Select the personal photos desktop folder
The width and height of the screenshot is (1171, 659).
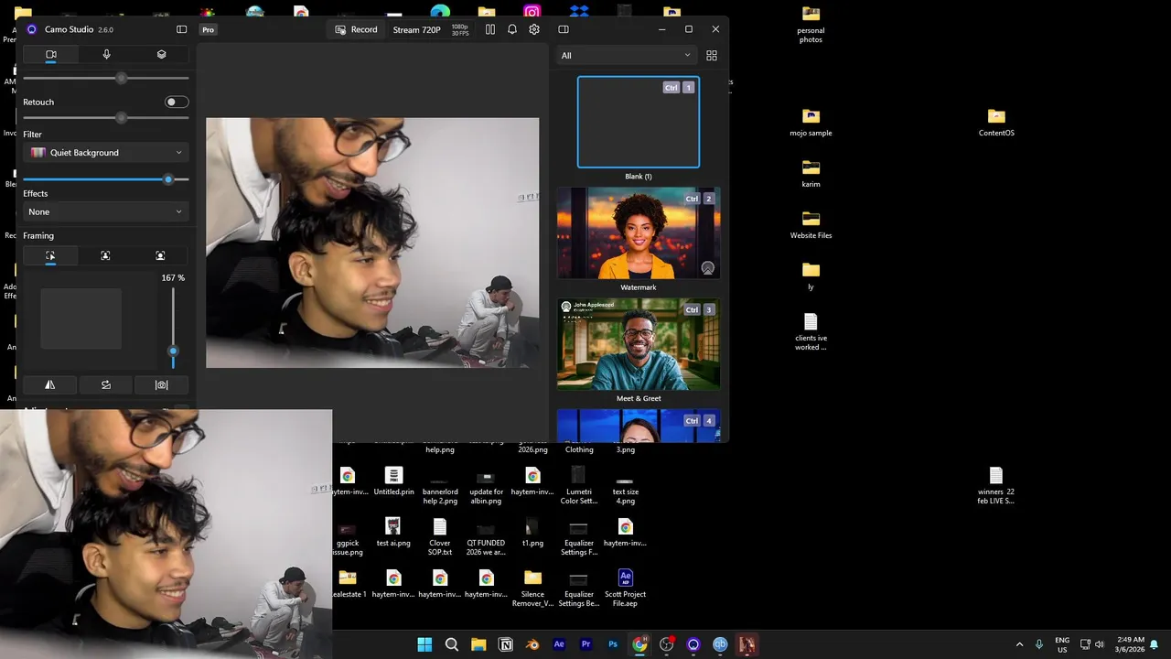(x=811, y=25)
